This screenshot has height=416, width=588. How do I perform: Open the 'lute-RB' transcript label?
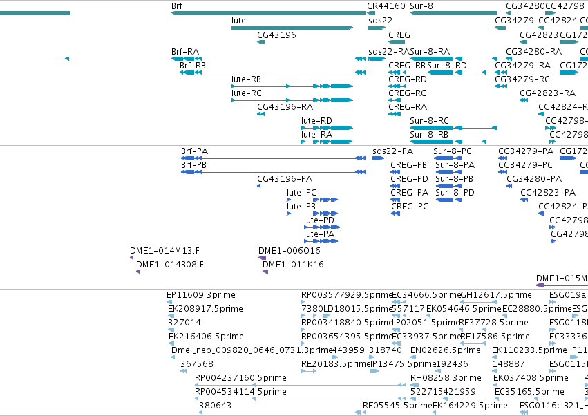[x=246, y=79]
